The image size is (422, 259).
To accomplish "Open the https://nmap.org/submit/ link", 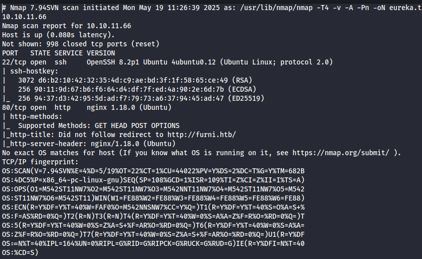I will [341, 153].
